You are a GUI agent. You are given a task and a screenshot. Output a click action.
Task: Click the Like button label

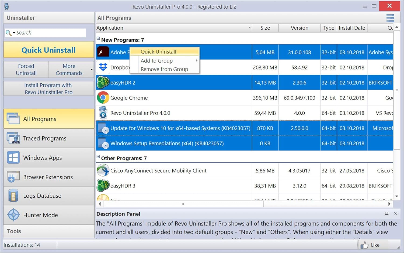(x=375, y=245)
